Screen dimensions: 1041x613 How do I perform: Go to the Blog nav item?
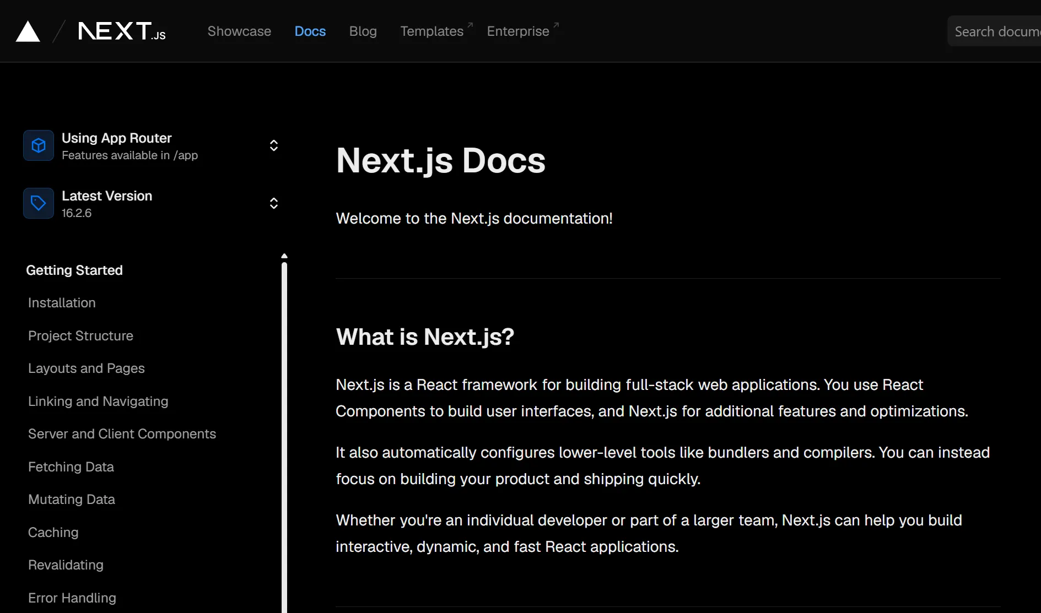[x=363, y=31]
